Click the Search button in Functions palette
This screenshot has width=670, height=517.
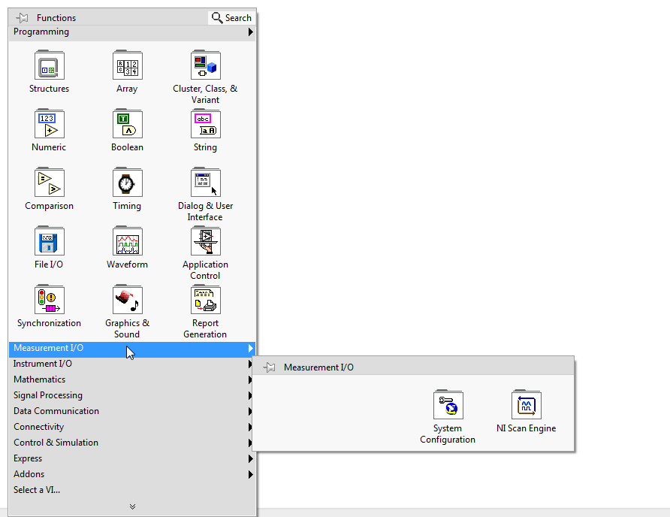231,18
